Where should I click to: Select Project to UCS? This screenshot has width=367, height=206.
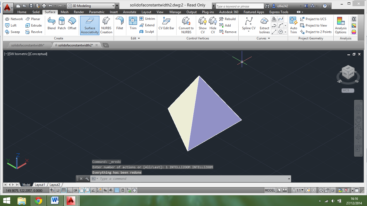click(313, 19)
